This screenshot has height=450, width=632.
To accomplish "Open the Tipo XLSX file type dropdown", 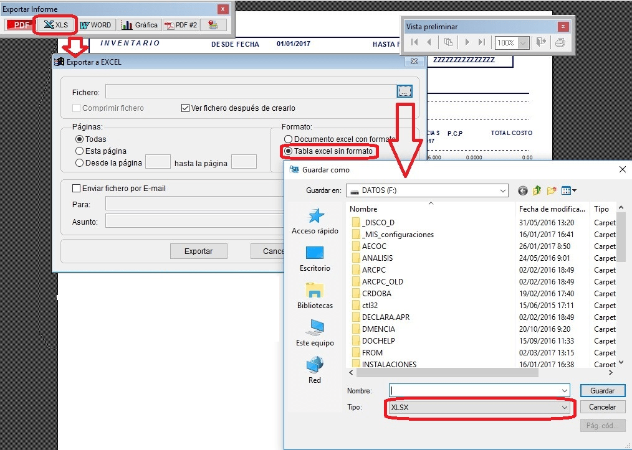I will tap(564, 408).
